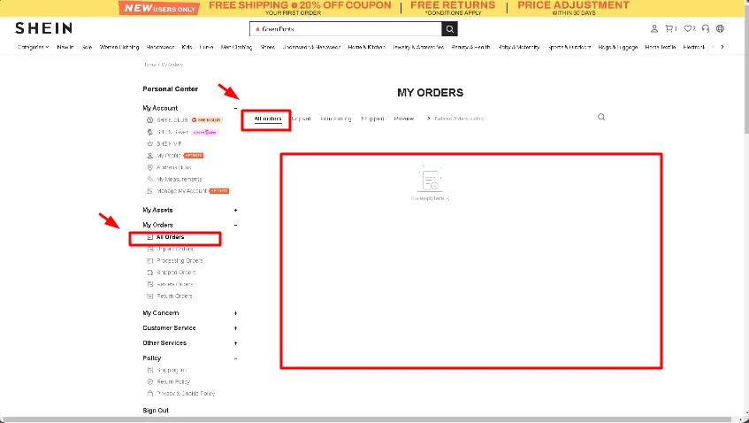
Task: Collapse the Policy section
Action: 235,358
